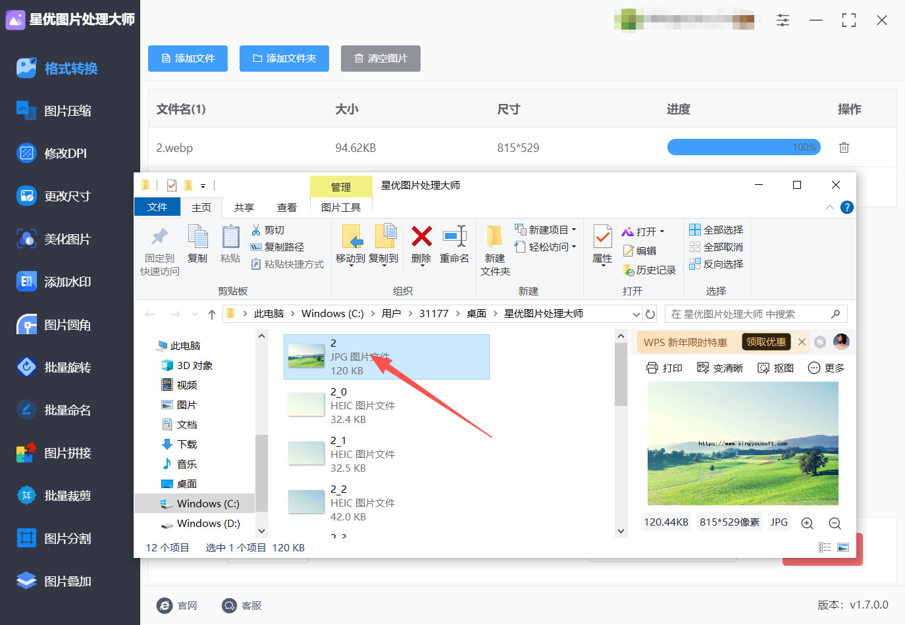Click the Explorer search box
The height and width of the screenshot is (625, 905).
coord(756,314)
